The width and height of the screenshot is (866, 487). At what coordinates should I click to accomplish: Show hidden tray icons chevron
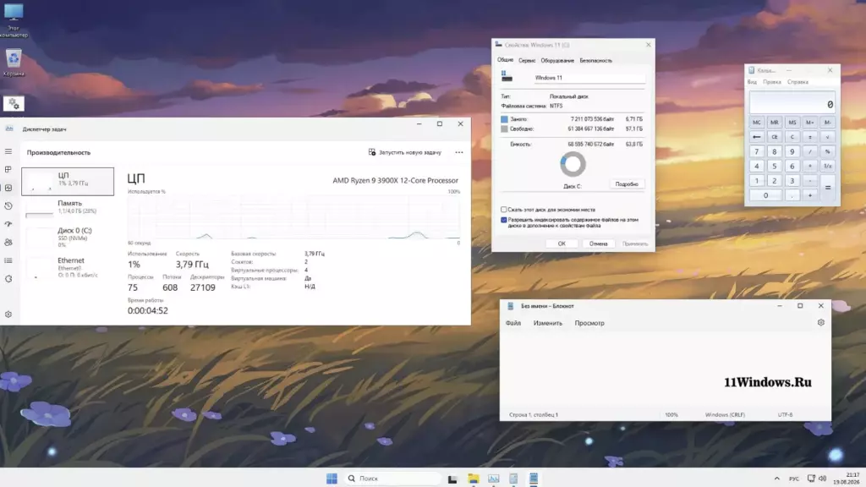[777, 479]
